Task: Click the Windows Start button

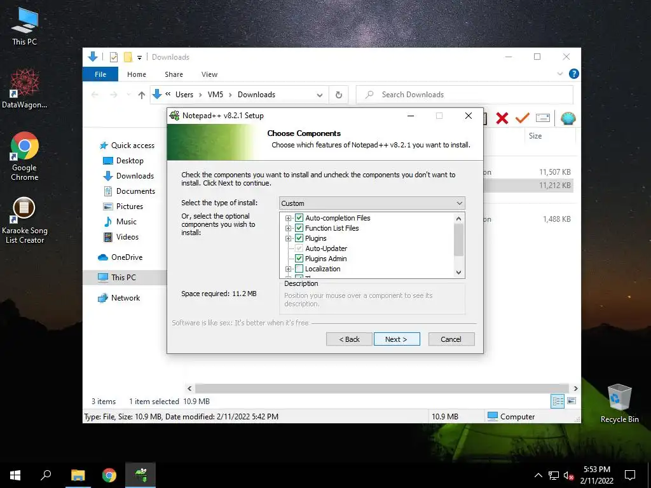Action: coord(15,475)
